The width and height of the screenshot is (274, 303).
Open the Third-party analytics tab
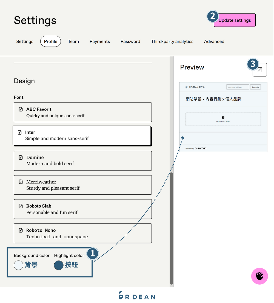172,42
